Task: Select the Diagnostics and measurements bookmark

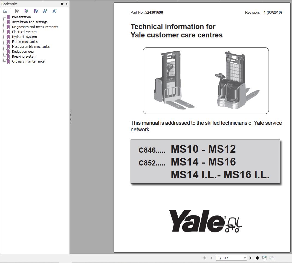Action: pyautogui.click(x=35, y=27)
